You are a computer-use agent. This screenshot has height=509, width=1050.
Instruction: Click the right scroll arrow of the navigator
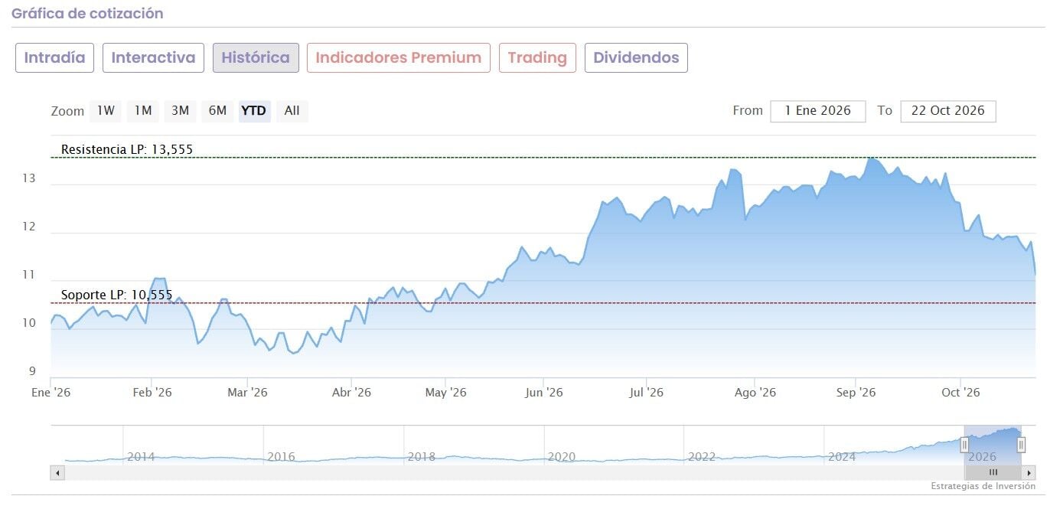pos(1029,473)
